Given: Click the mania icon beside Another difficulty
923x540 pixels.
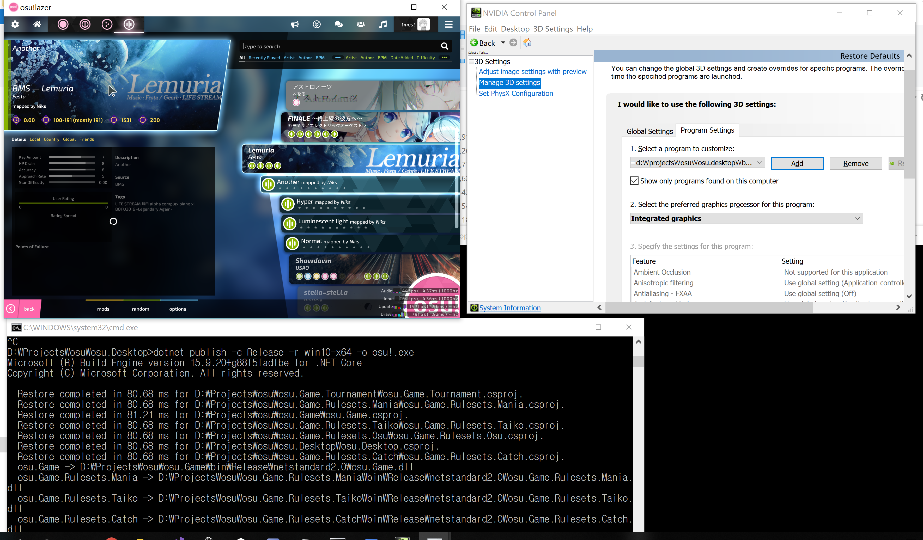Looking at the screenshot, I should pyautogui.click(x=269, y=184).
